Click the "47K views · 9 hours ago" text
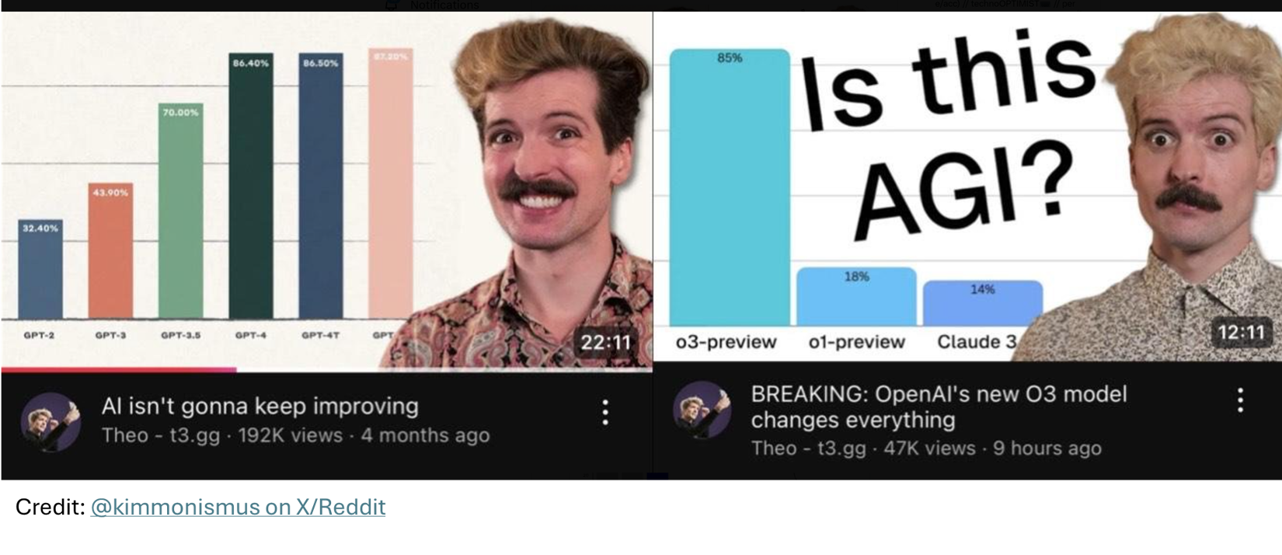The height and width of the screenshot is (555, 1282). click(x=992, y=449)
